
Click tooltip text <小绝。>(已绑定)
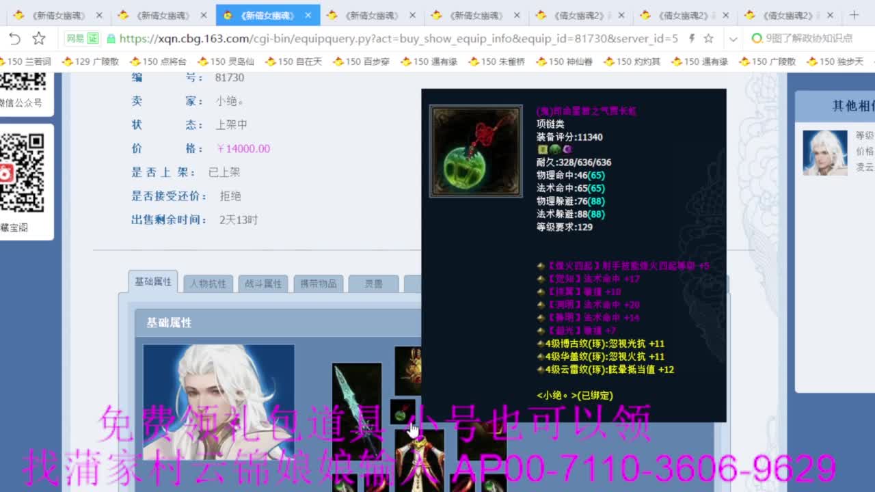(x=575, y=396)
